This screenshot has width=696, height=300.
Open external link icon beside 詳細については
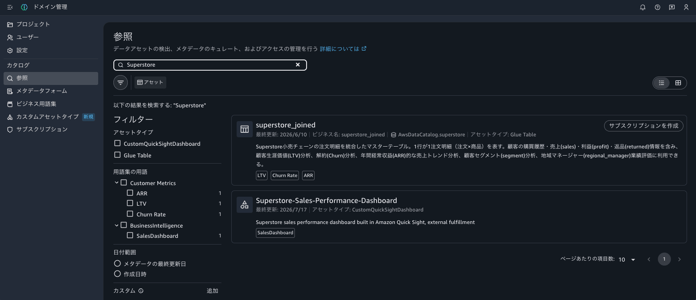tap(364, 49)
